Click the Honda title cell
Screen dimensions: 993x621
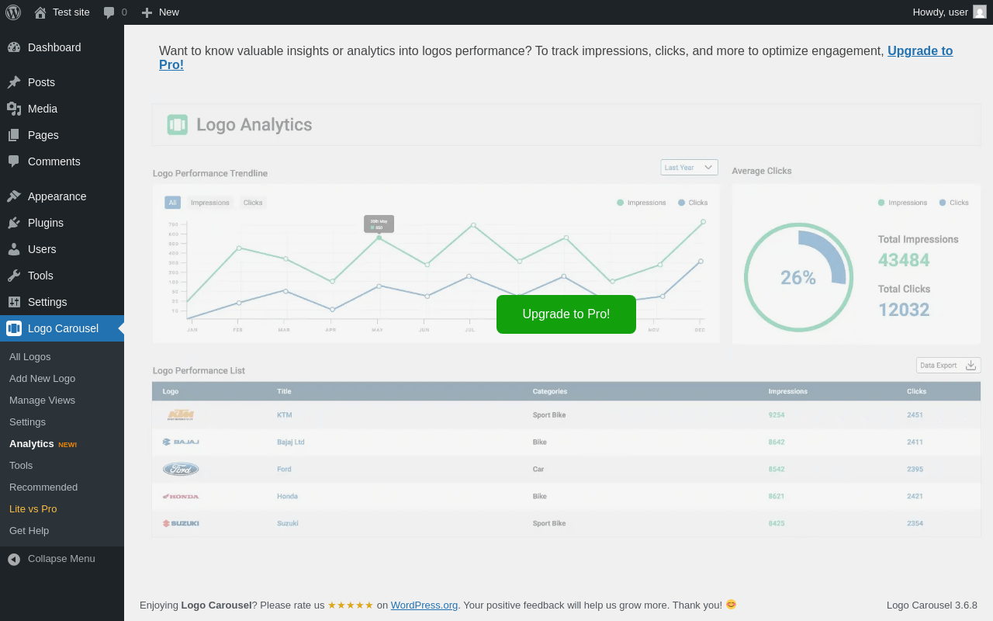coord(288,497)
